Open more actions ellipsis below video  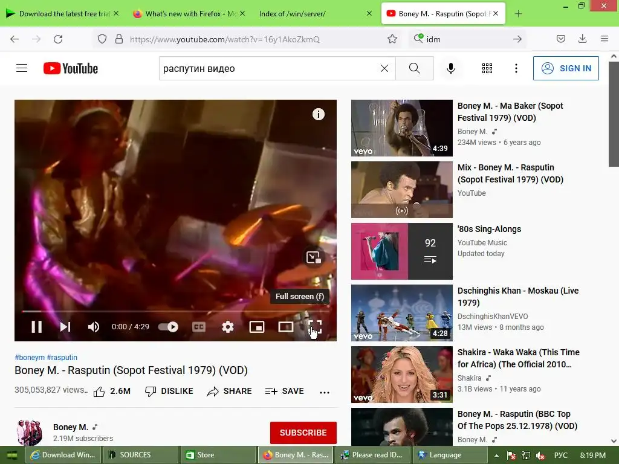(x=325, y=392)
